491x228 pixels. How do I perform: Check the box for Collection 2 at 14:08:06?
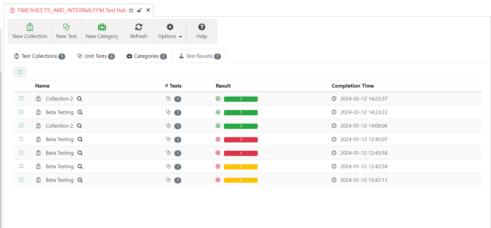click(x=21, y=126)
